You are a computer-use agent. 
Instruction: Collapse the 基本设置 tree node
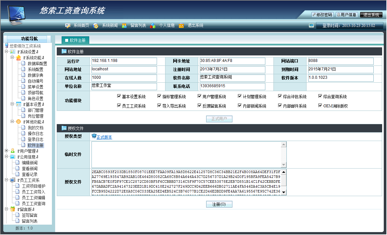point(12,104)
